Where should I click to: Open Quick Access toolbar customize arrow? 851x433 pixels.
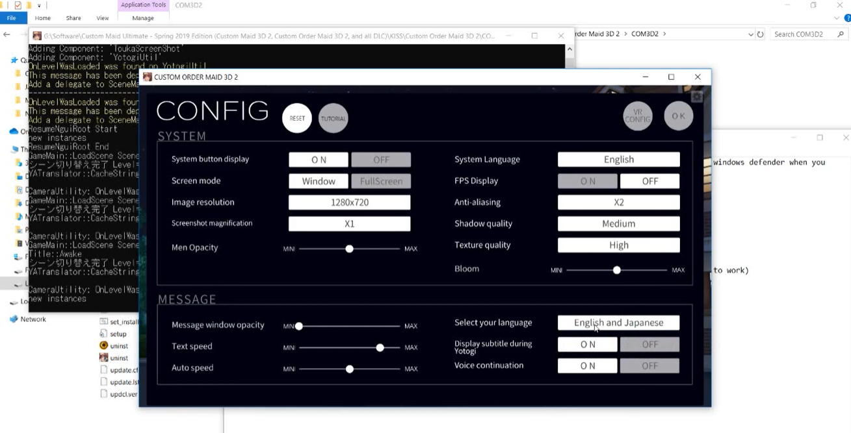tap(39, 5)
